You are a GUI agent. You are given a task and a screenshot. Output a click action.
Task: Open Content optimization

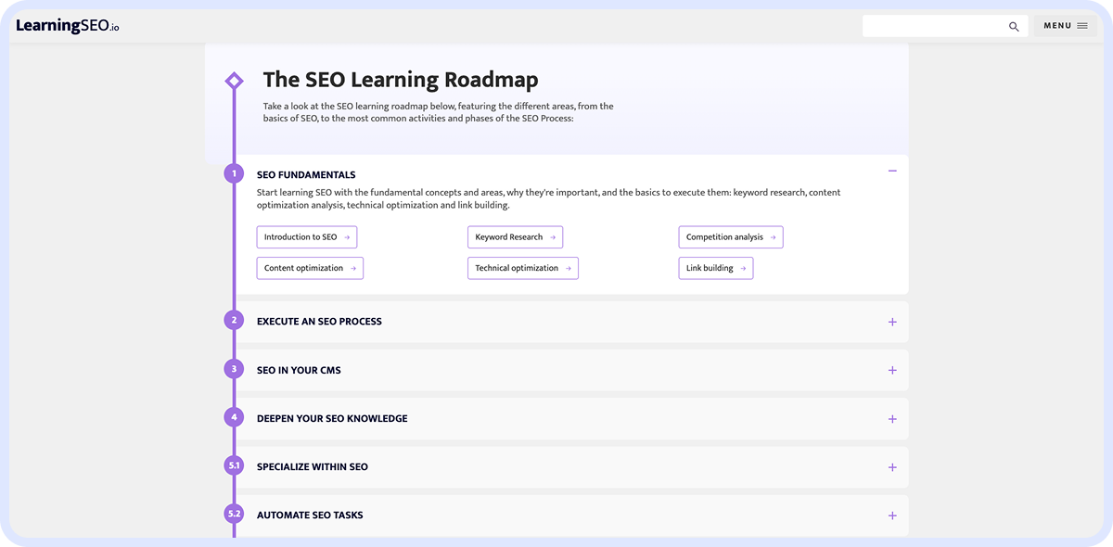(309, 268)
